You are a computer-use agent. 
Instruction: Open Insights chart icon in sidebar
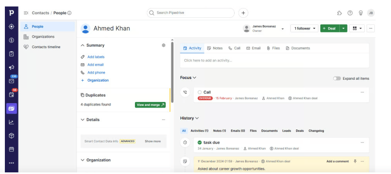click(11, 122)
